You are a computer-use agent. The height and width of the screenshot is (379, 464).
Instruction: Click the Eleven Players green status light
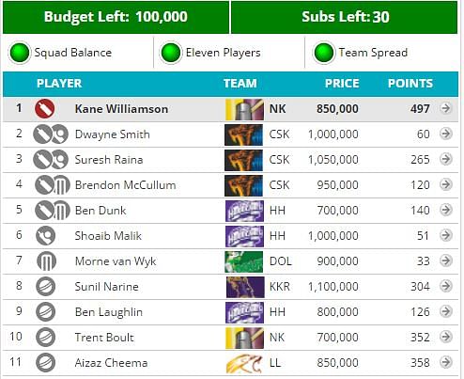pos(171,53)
